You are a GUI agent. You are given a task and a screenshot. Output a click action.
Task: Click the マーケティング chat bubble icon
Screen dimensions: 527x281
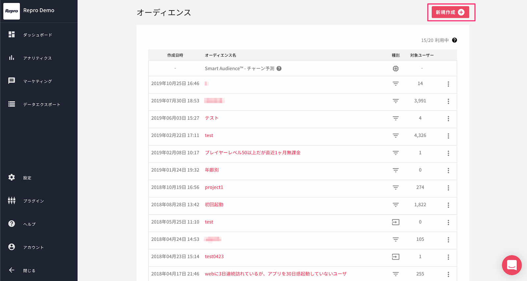(x=12, y=81)
